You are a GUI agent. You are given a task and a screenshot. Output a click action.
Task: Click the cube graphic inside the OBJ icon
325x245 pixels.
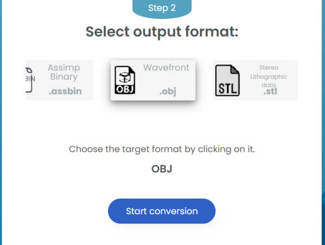[125, 77]
